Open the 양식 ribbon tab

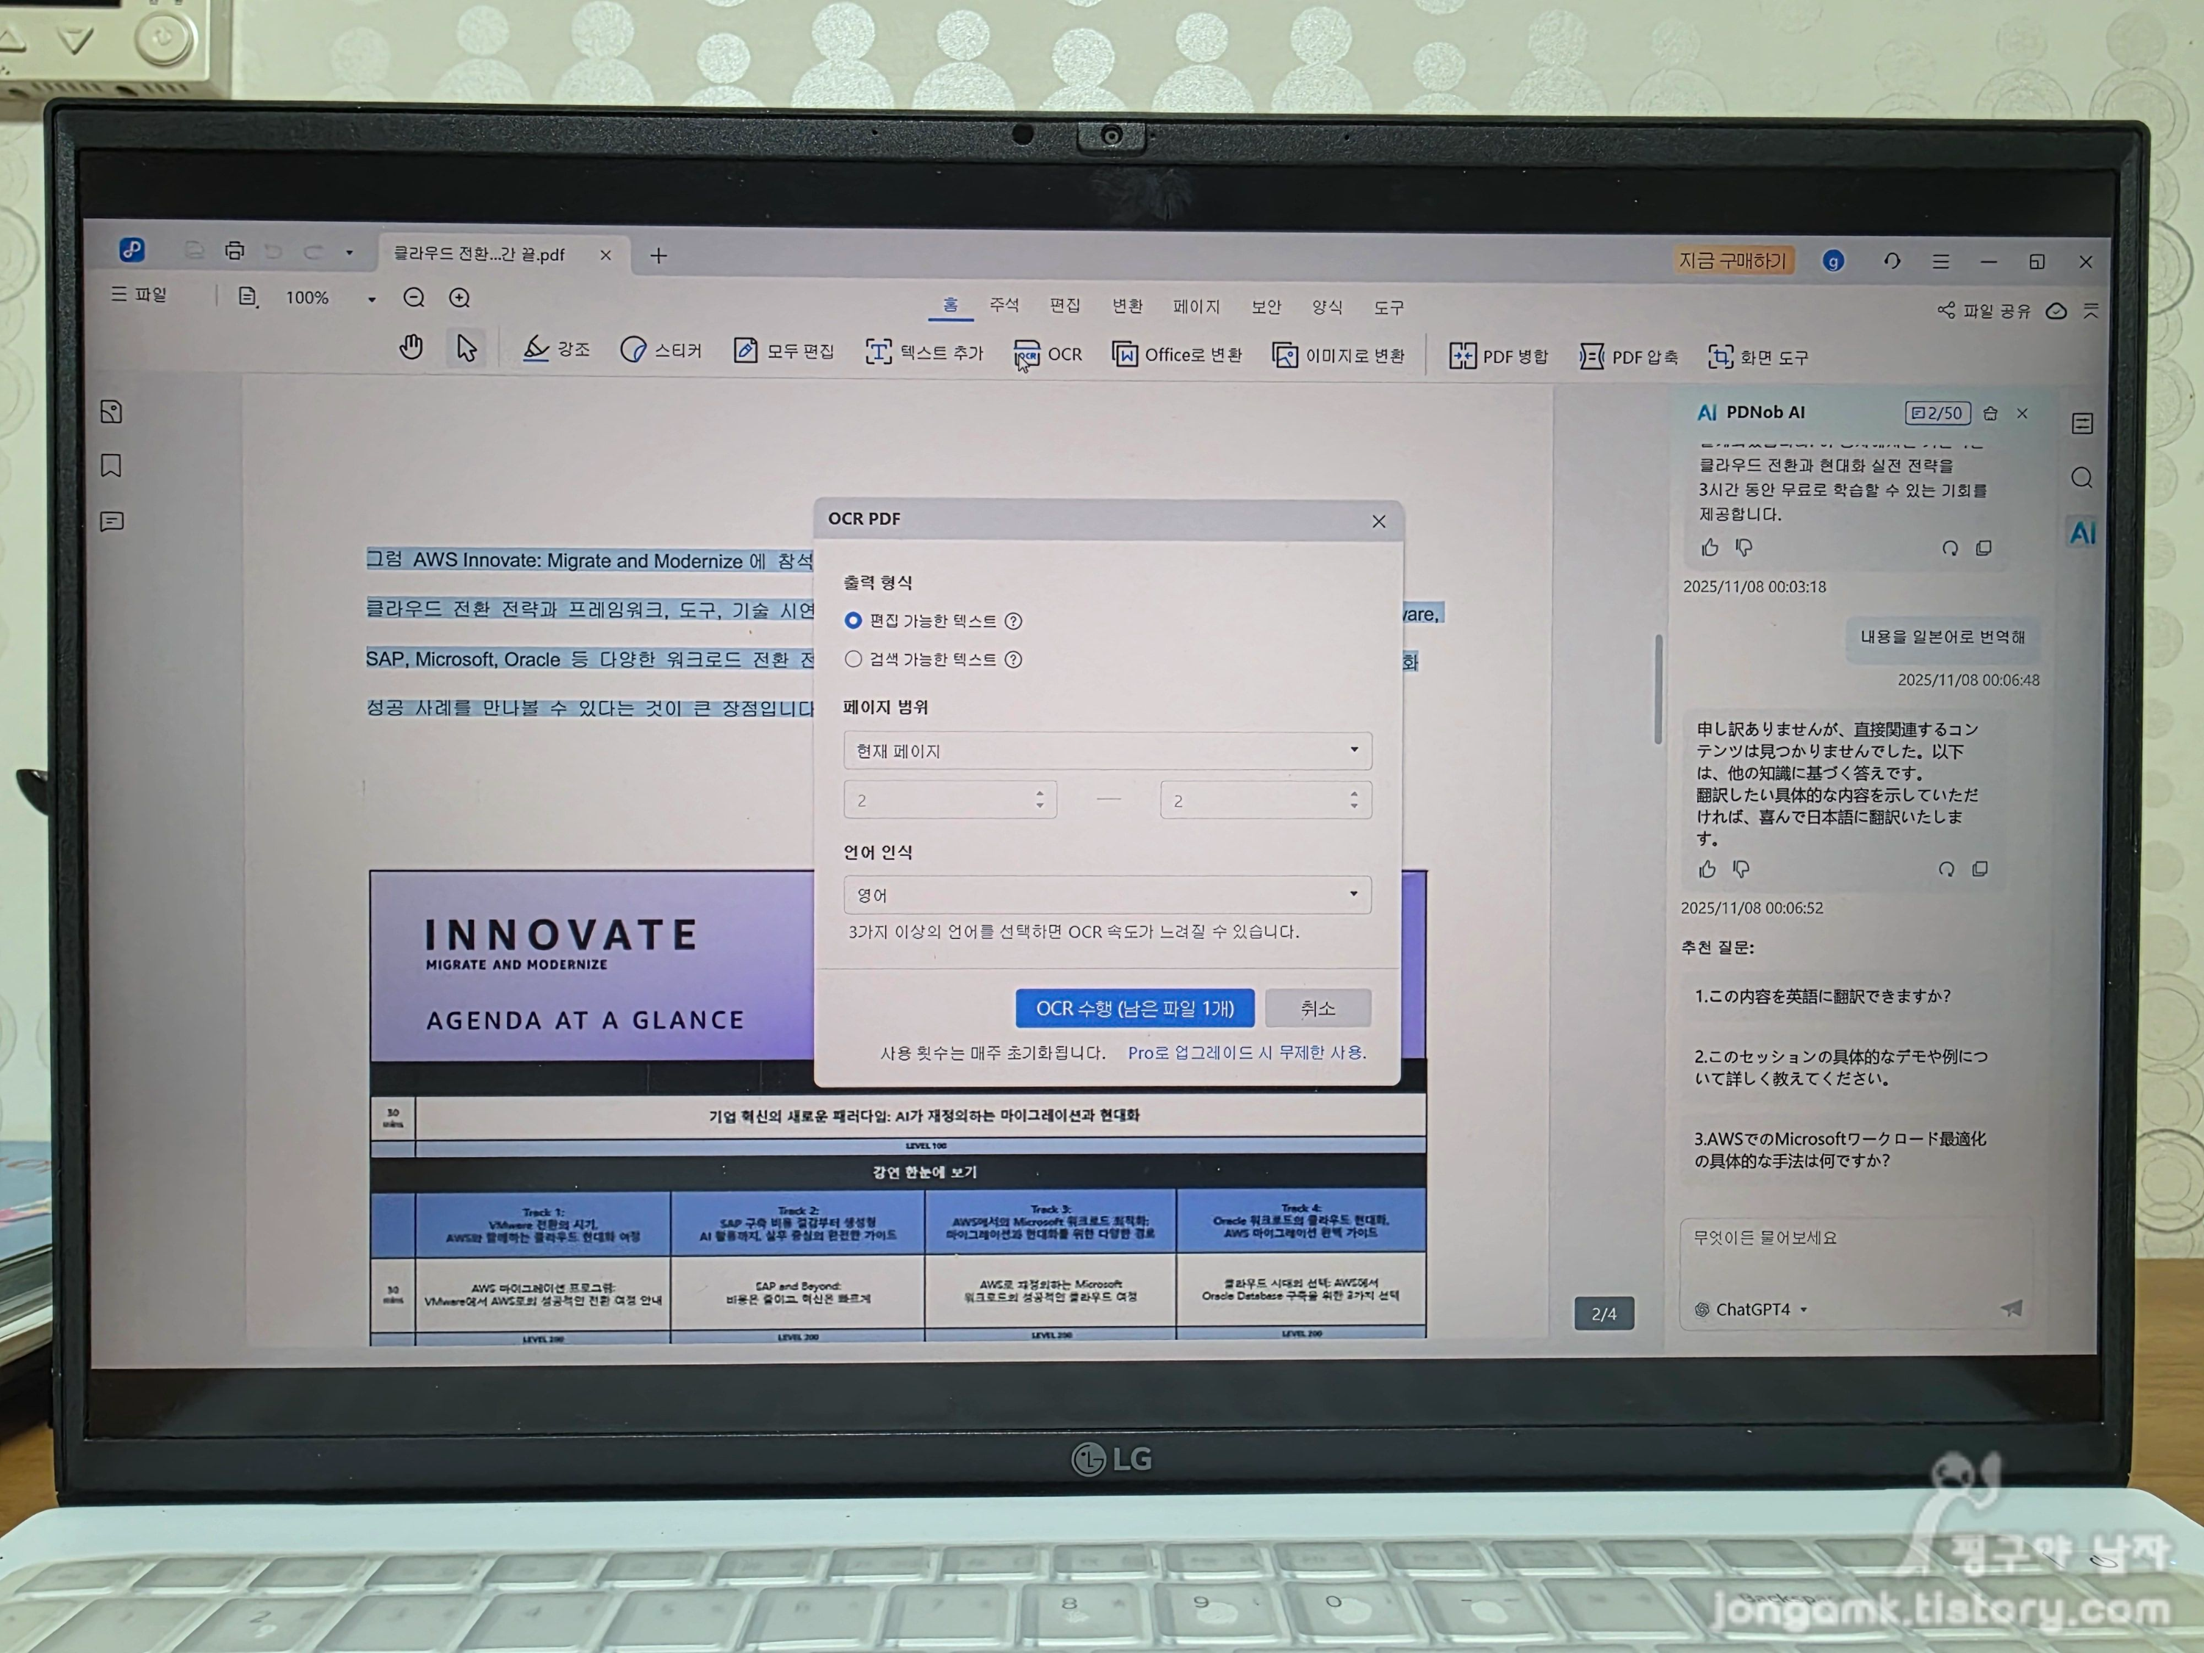1328,307
